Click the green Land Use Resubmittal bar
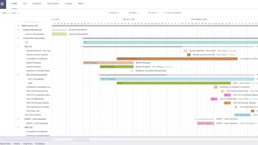 click(59, 34)
